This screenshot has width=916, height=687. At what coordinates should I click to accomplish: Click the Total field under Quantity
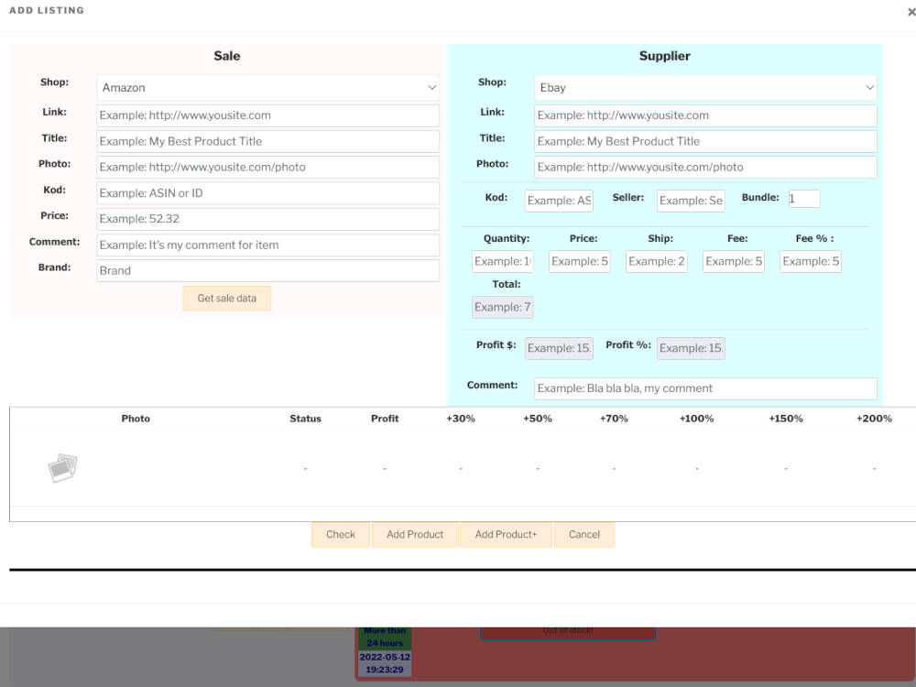[x=502, y=307]
